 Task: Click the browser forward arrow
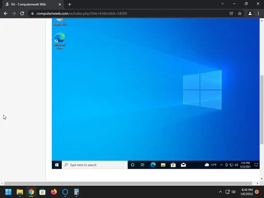pos(14,13)
